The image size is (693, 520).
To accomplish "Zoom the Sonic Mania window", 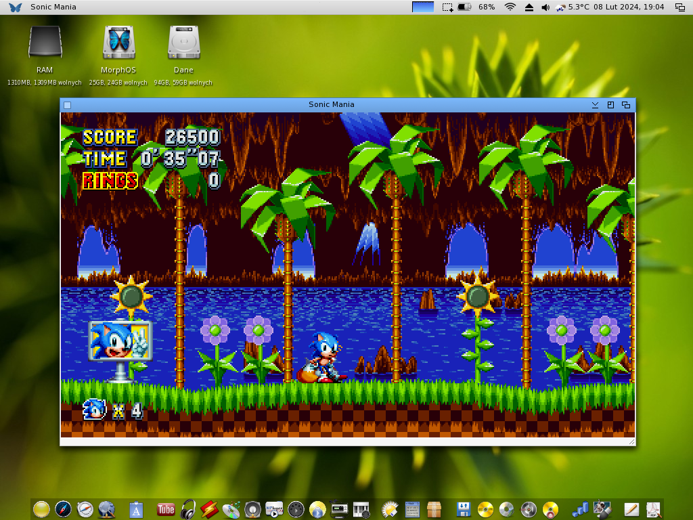I will tap(610, 105).
